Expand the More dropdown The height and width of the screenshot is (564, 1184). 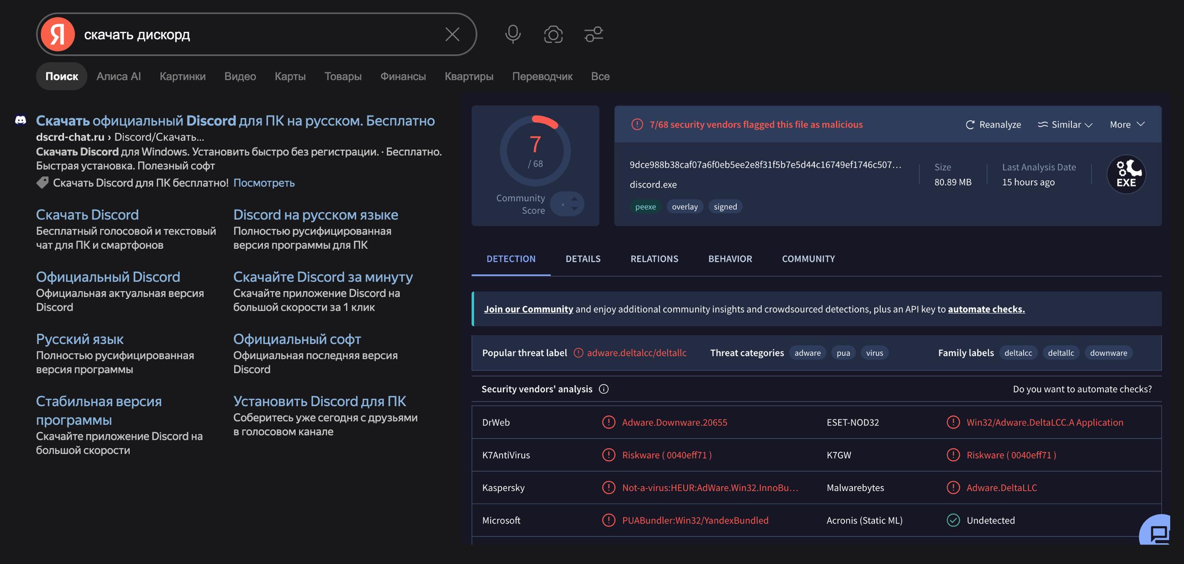(x=1127, y=124)
